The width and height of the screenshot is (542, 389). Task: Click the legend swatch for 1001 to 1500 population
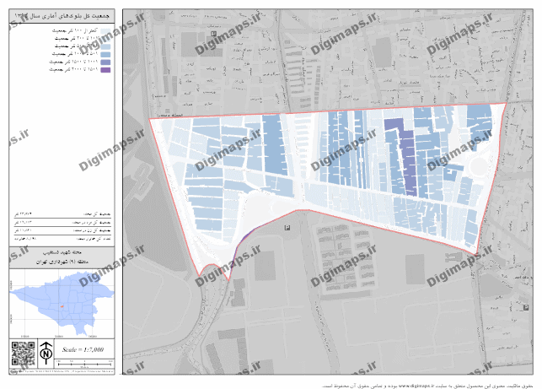(x=105, y=62)
